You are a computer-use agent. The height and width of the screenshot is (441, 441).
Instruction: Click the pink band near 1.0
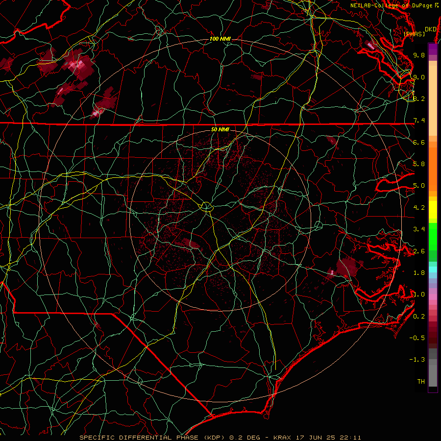(433, 297)
